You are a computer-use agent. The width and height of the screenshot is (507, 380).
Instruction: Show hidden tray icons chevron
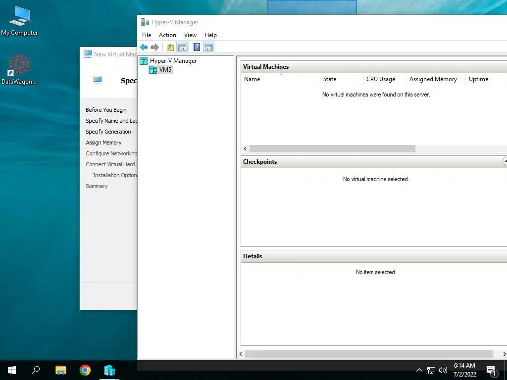tap(419, 370)
